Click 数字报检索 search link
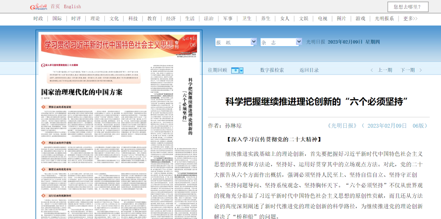 point(272,70)
